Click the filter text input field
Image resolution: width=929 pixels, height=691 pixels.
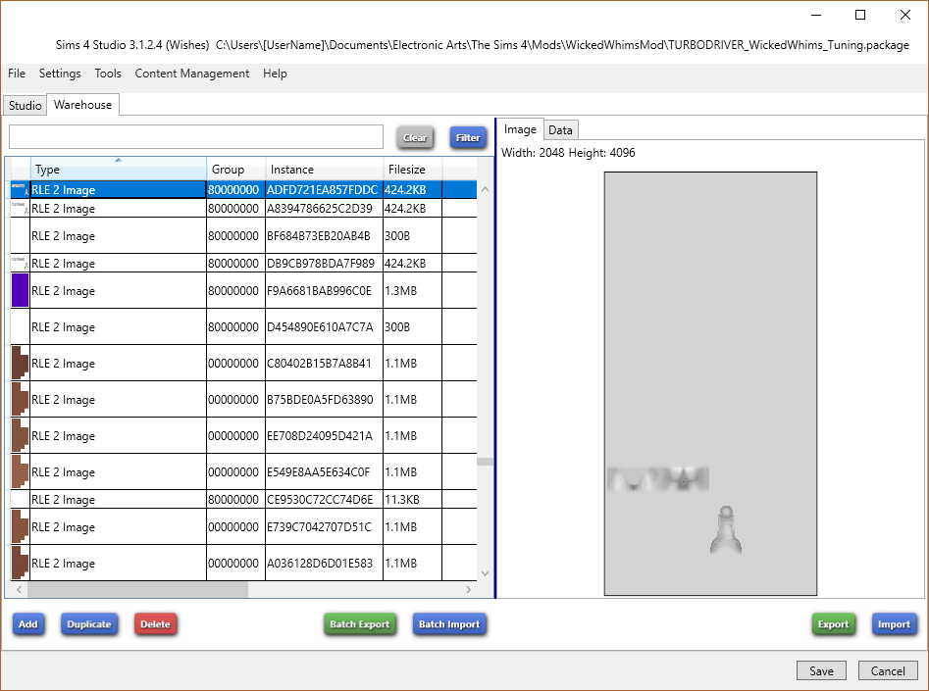[196, 137]
